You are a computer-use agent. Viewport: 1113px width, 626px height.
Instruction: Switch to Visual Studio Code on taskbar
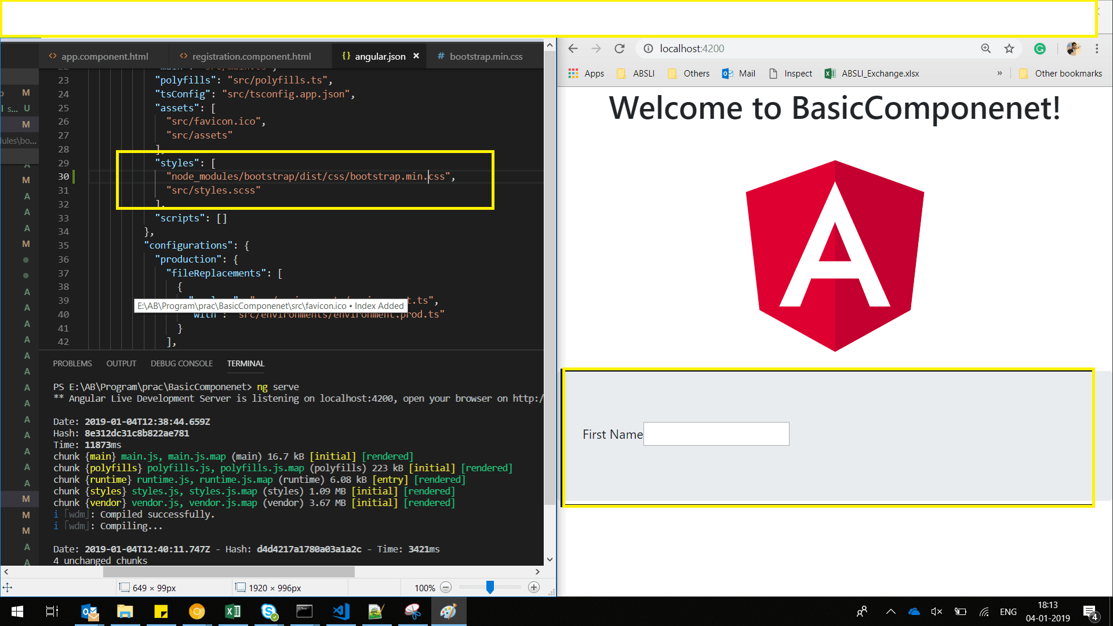341,612
